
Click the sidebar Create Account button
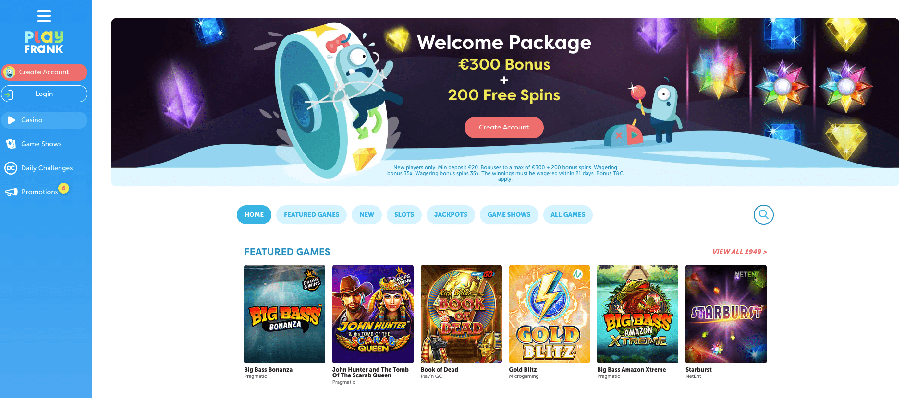pos(44,72)
